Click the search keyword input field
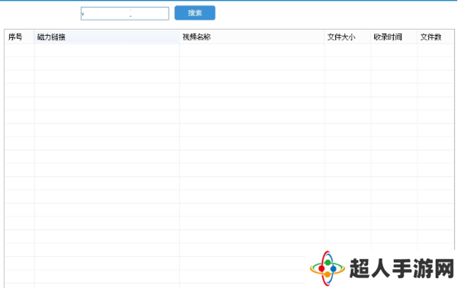Image resolution: width=458 pixels, height=288 pixels. tap(124, 14)
